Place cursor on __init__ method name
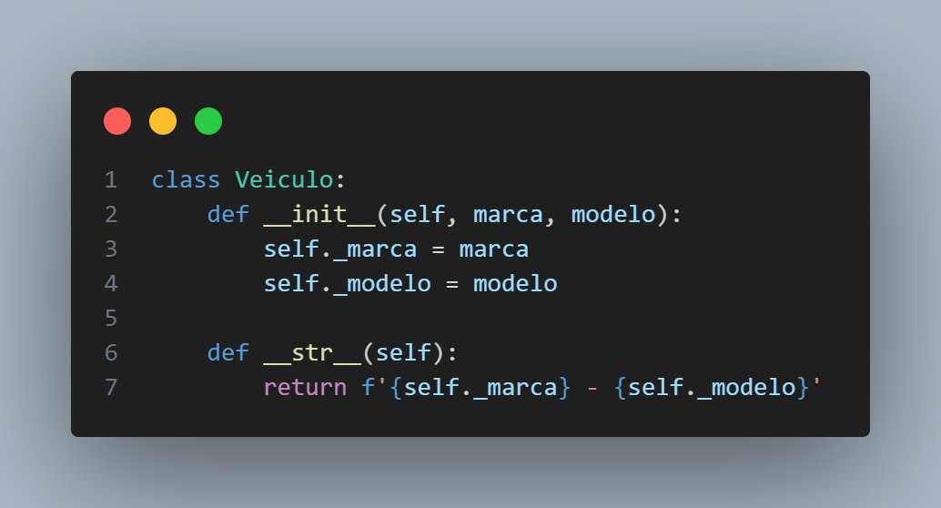Screen dimensions: 941x508 (x=319, y=214)
